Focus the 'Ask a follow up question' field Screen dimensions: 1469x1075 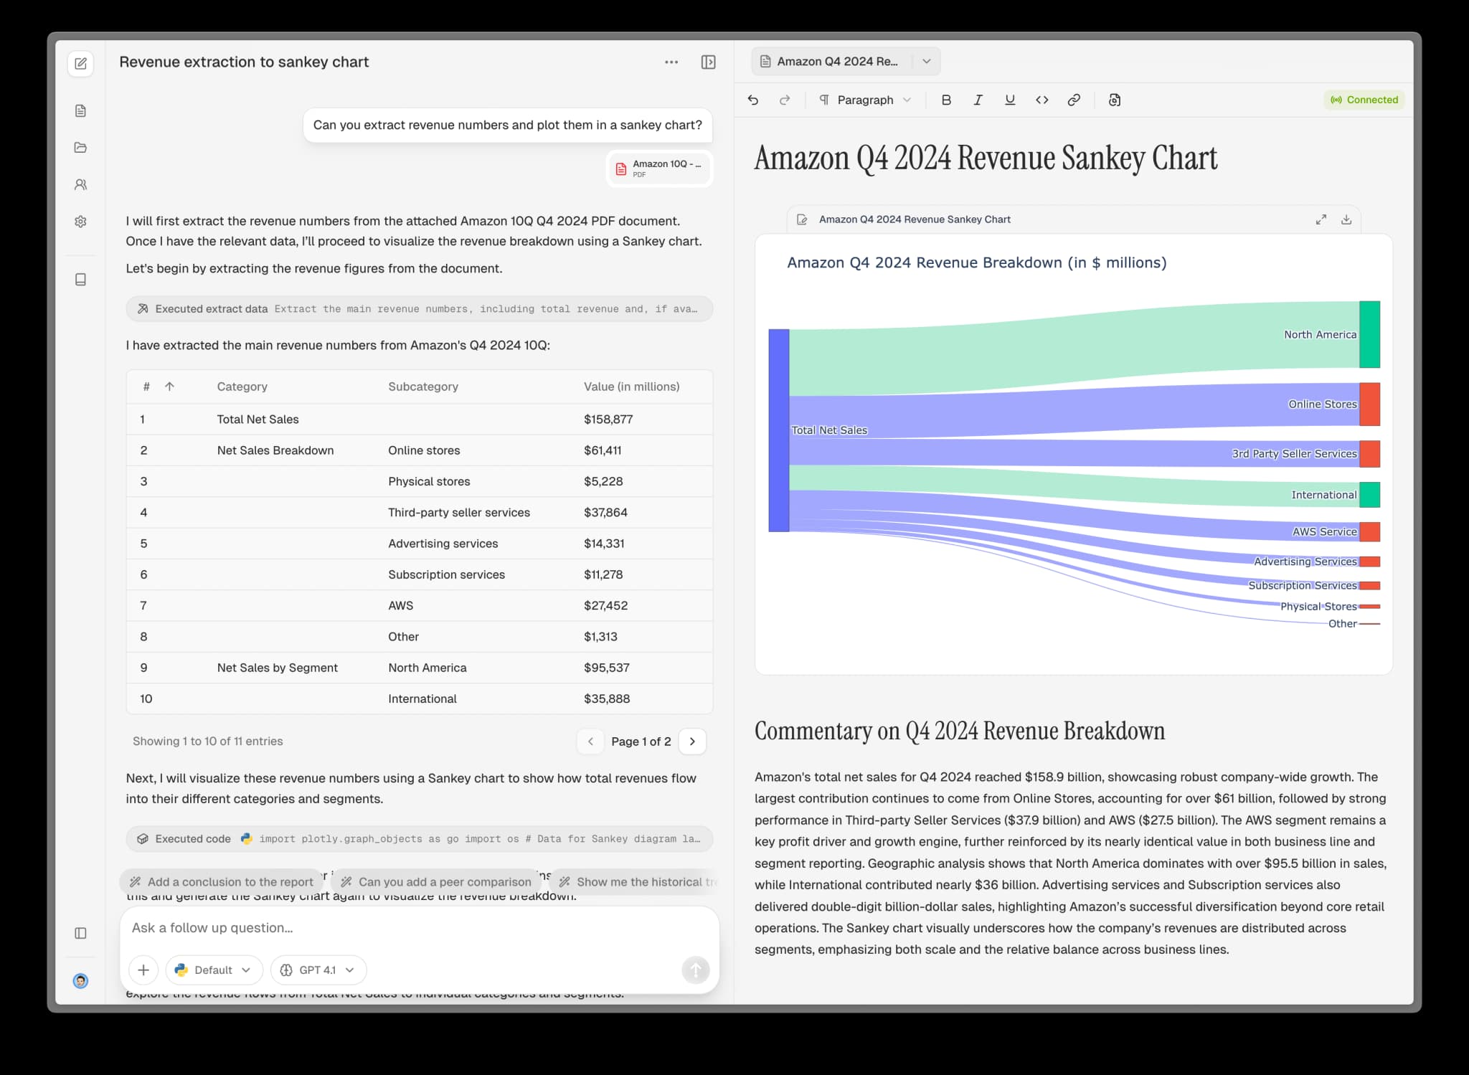[x=419, y=928]
